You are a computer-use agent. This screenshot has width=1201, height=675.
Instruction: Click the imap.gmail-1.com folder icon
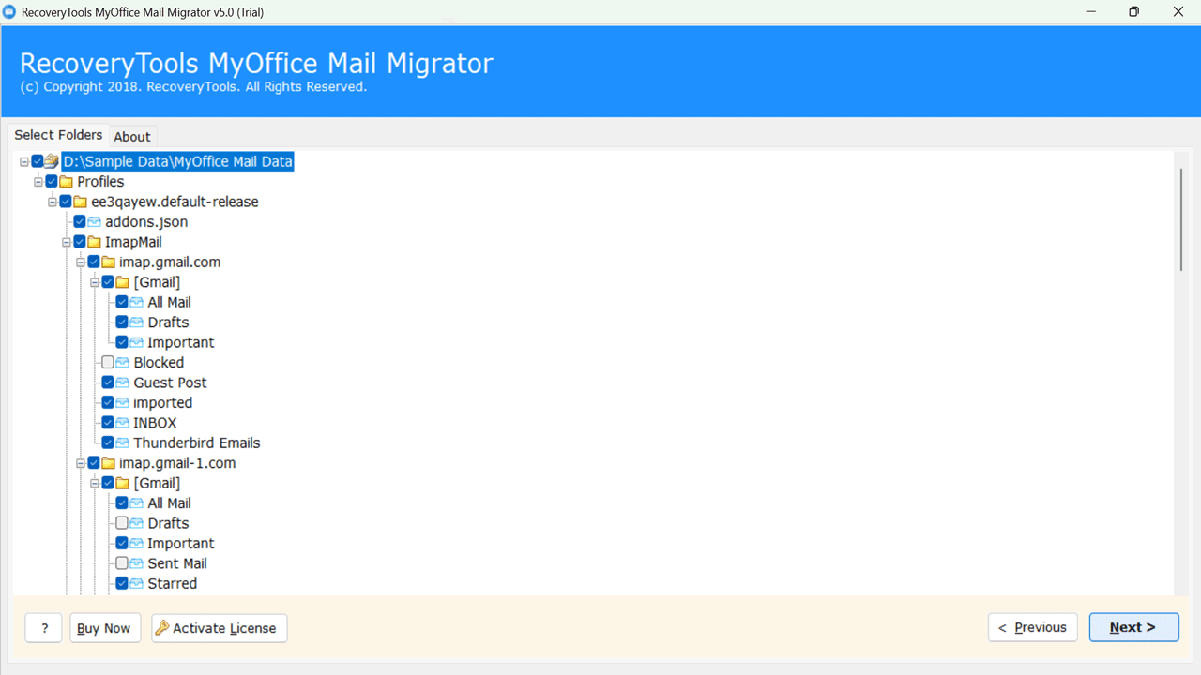pos(108,463)
